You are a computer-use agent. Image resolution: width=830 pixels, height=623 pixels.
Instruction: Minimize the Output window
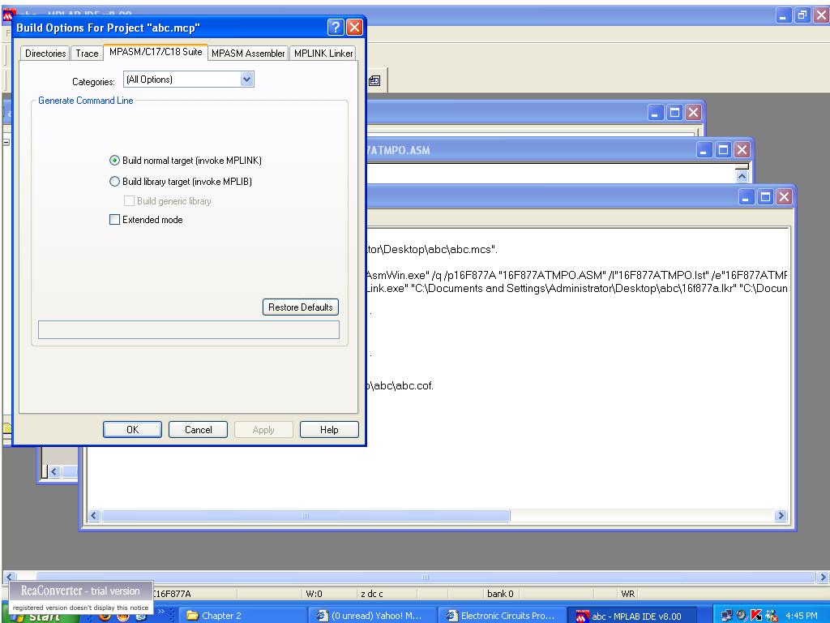coord(746,197)
